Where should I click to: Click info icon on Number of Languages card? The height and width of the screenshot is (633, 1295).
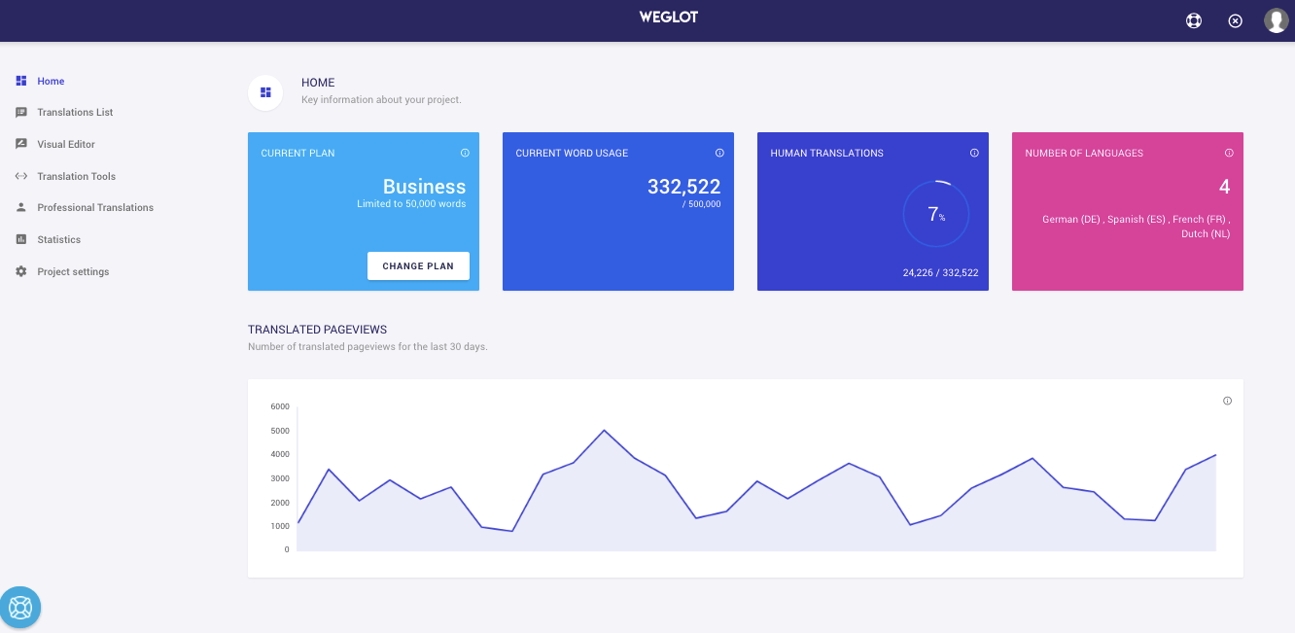(x=1229, y=153)
